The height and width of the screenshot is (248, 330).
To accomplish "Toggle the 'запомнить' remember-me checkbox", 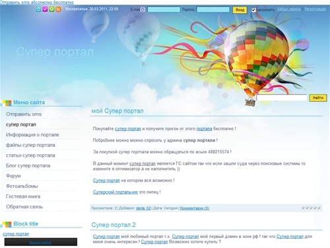I will click(x=253, y=10).
